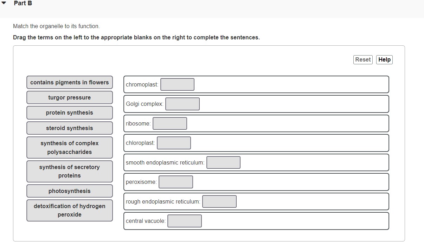The image size is (424, 245).
Task: Click the 'protein synthesis' draggable term
Action: tap(69, 112)
